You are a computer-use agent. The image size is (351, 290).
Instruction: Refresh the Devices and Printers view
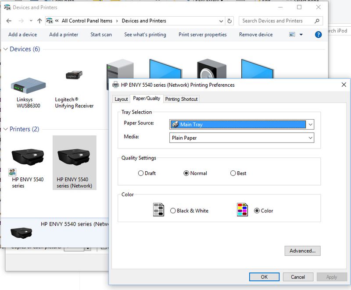(x=229, y=21)
